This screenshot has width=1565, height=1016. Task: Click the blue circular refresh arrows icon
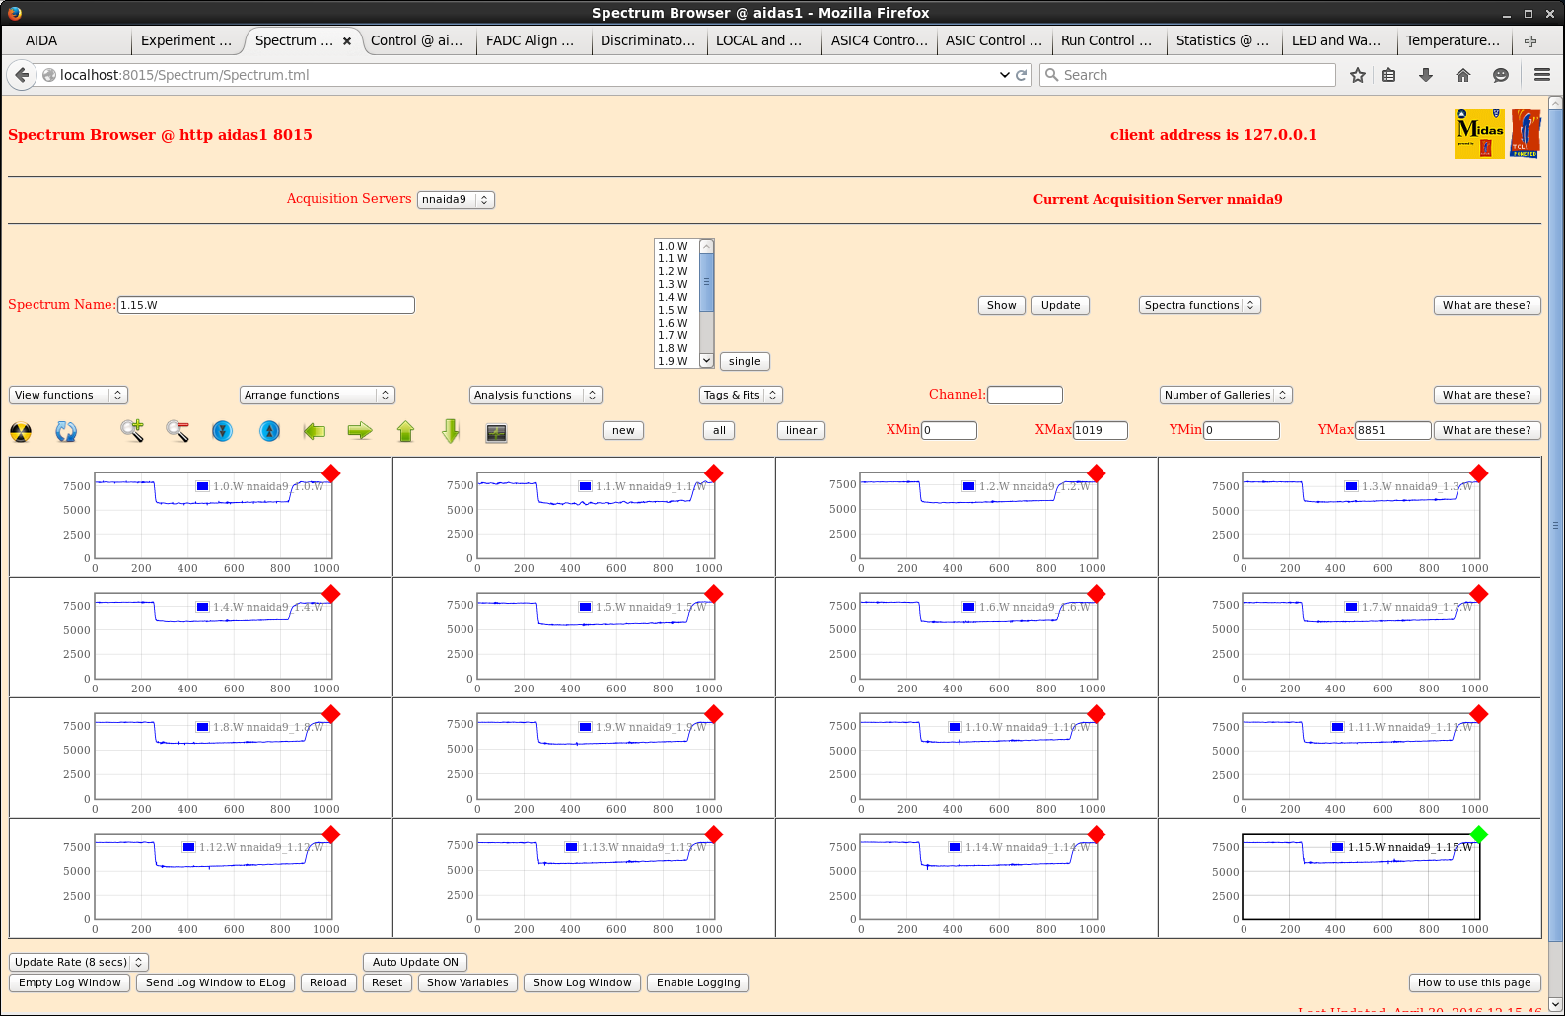point(66,432)
